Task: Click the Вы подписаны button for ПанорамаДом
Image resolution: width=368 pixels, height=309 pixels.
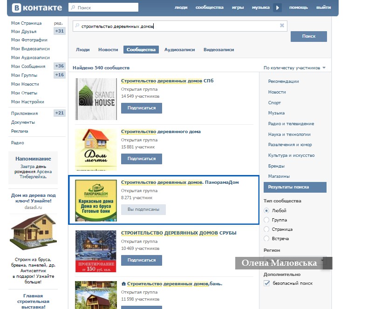Action: 143,209
